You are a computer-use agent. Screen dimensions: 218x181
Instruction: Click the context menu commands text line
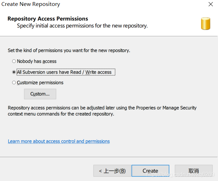coord(61,114)
